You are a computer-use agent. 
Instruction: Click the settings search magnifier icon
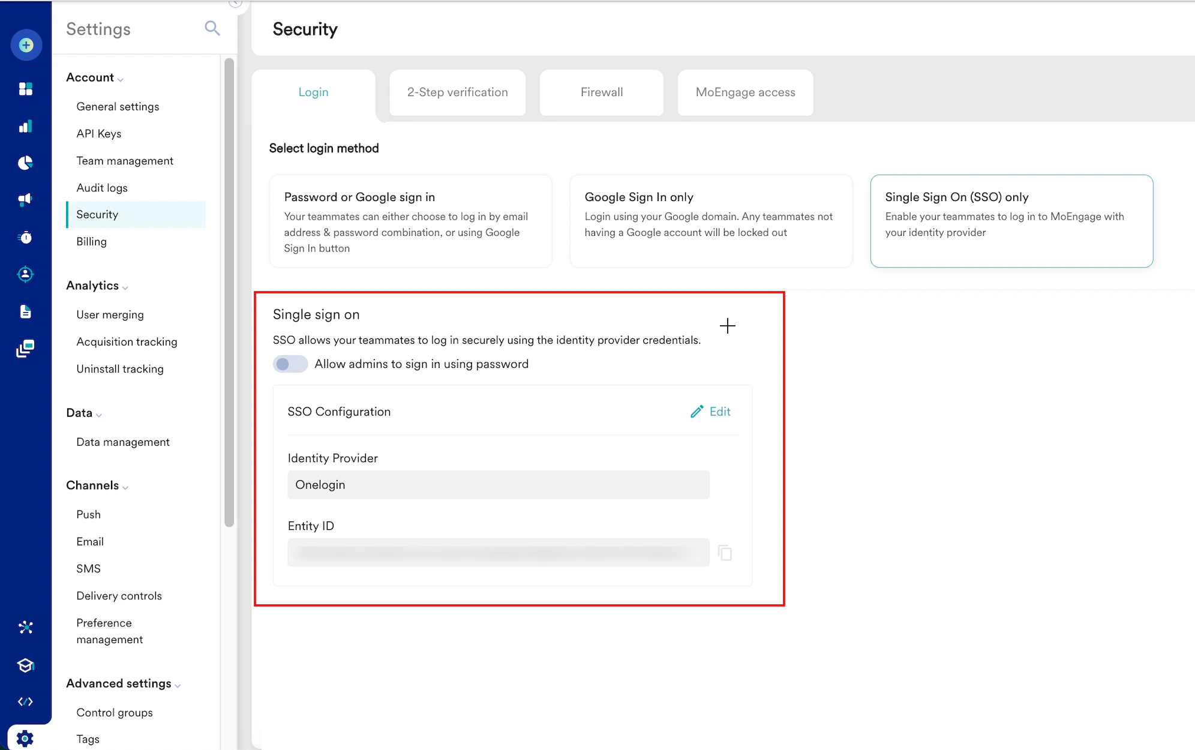point(212,28)
